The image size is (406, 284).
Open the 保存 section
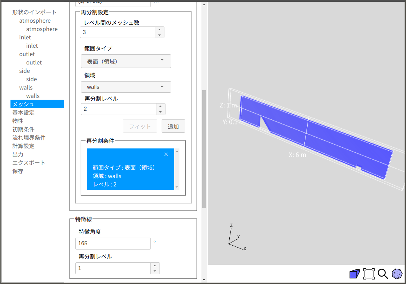click(17, 171)
